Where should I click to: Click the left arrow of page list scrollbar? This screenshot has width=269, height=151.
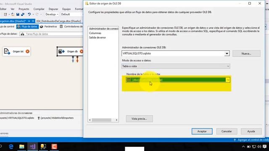click(90, 120)
